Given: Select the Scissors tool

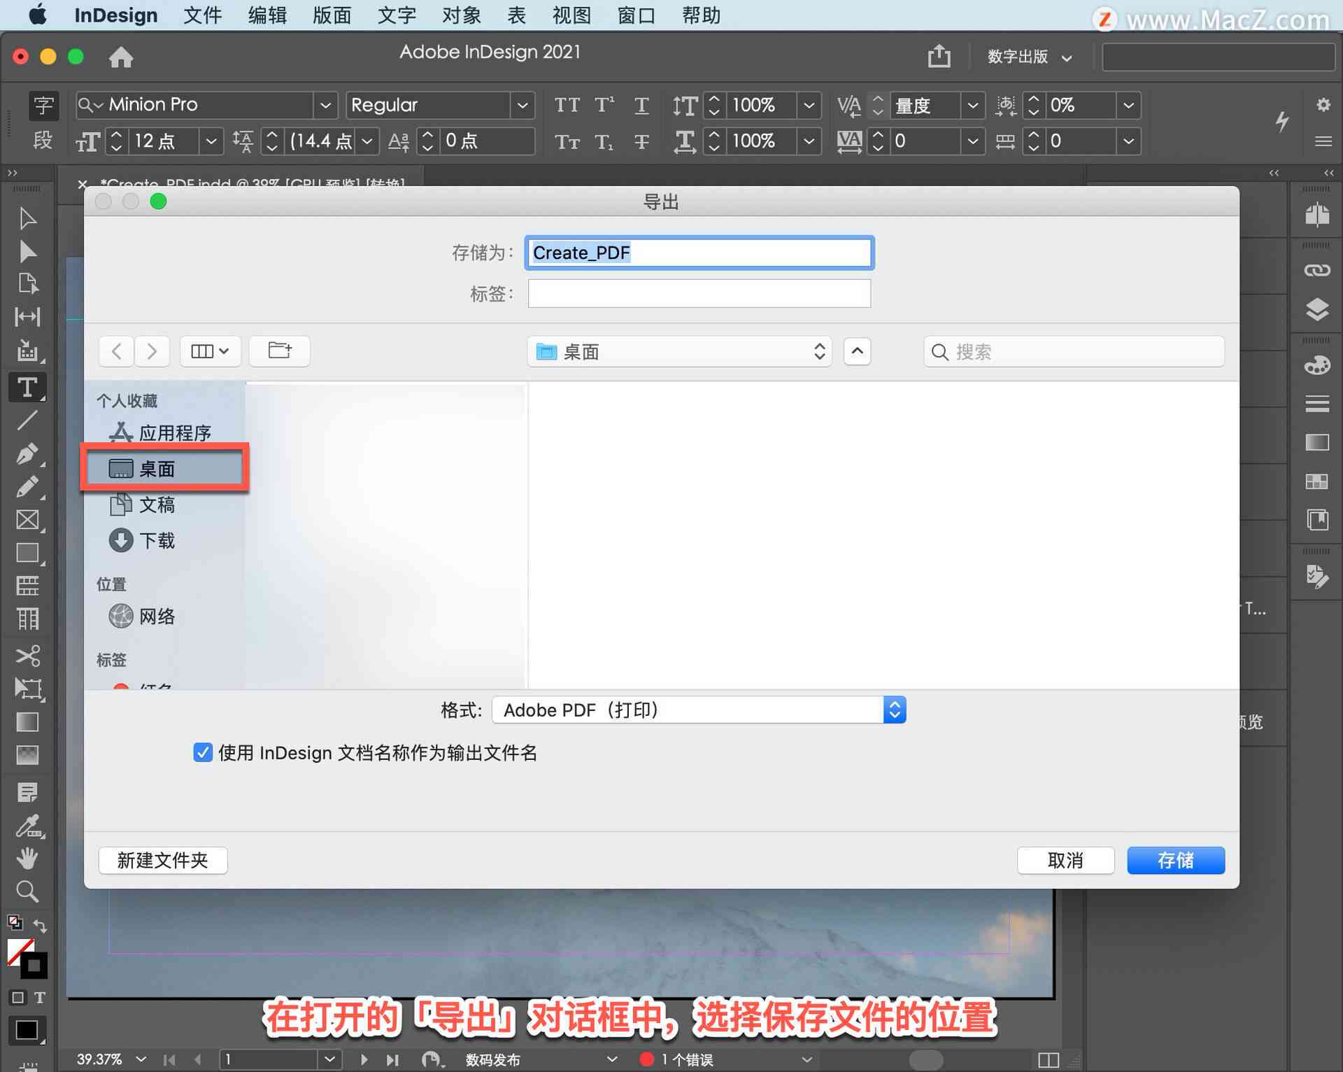Looking at the screenshot, I should point(27,656).
